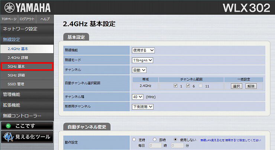This screenshot has width=275, height=150.
Task: Click the blue 無線LAN見える化 notice text
Action: click(x=231, y=140)
